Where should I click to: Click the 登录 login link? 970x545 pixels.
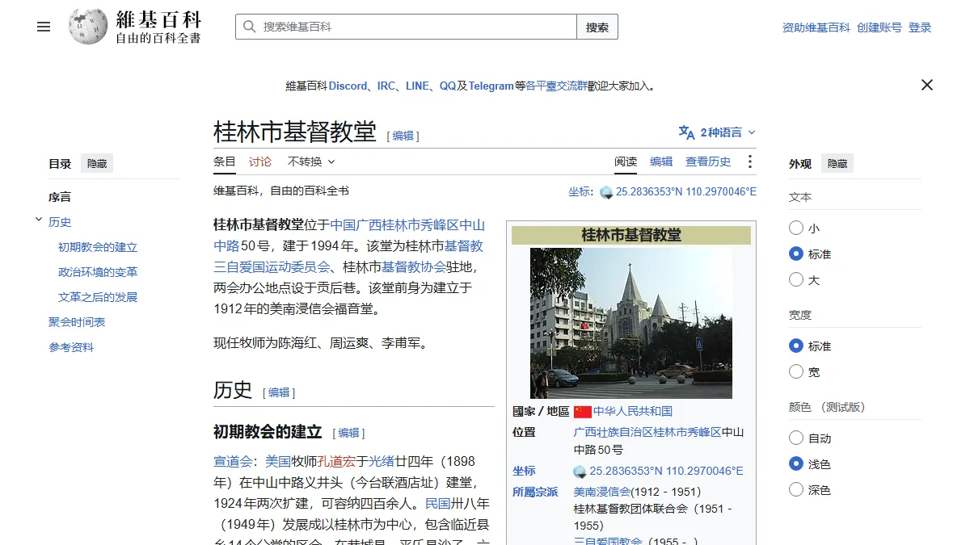click(920, 27)
